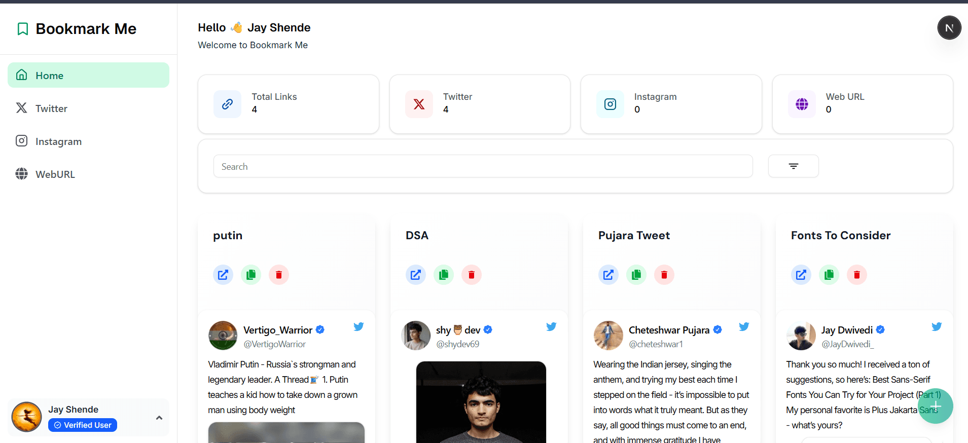Open the N profile avatar top right
968x443 pixels.
tap(949, 27)
